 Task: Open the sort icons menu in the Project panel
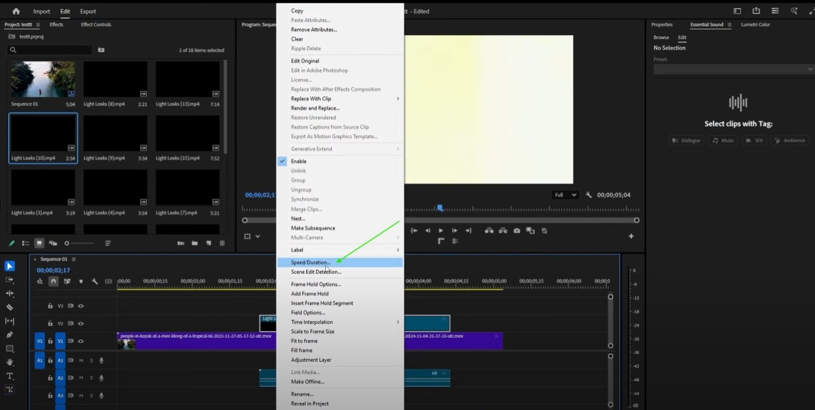point(108,243)
